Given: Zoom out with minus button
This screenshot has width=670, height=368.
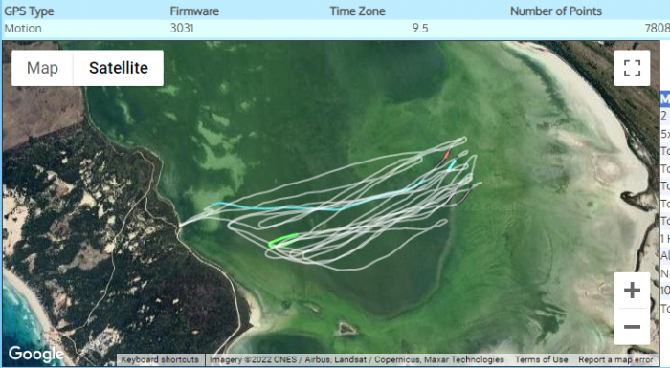Looking at the screenshot, I should point(632,327).
